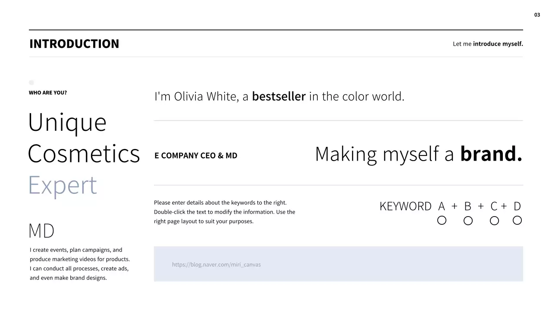Select the circle under letter B
Image resolution: width=552 pixels, height=310 pixels.
click(x=468, y=221)
